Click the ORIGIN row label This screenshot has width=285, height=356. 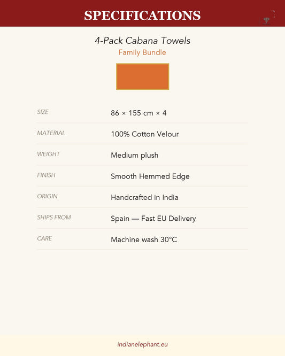pyautogui.click(x=47, y=196)
